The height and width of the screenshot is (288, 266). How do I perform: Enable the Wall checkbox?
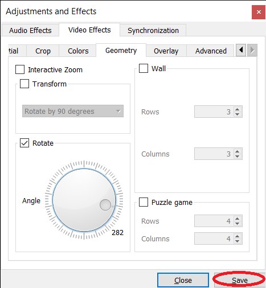click(144, 68)
